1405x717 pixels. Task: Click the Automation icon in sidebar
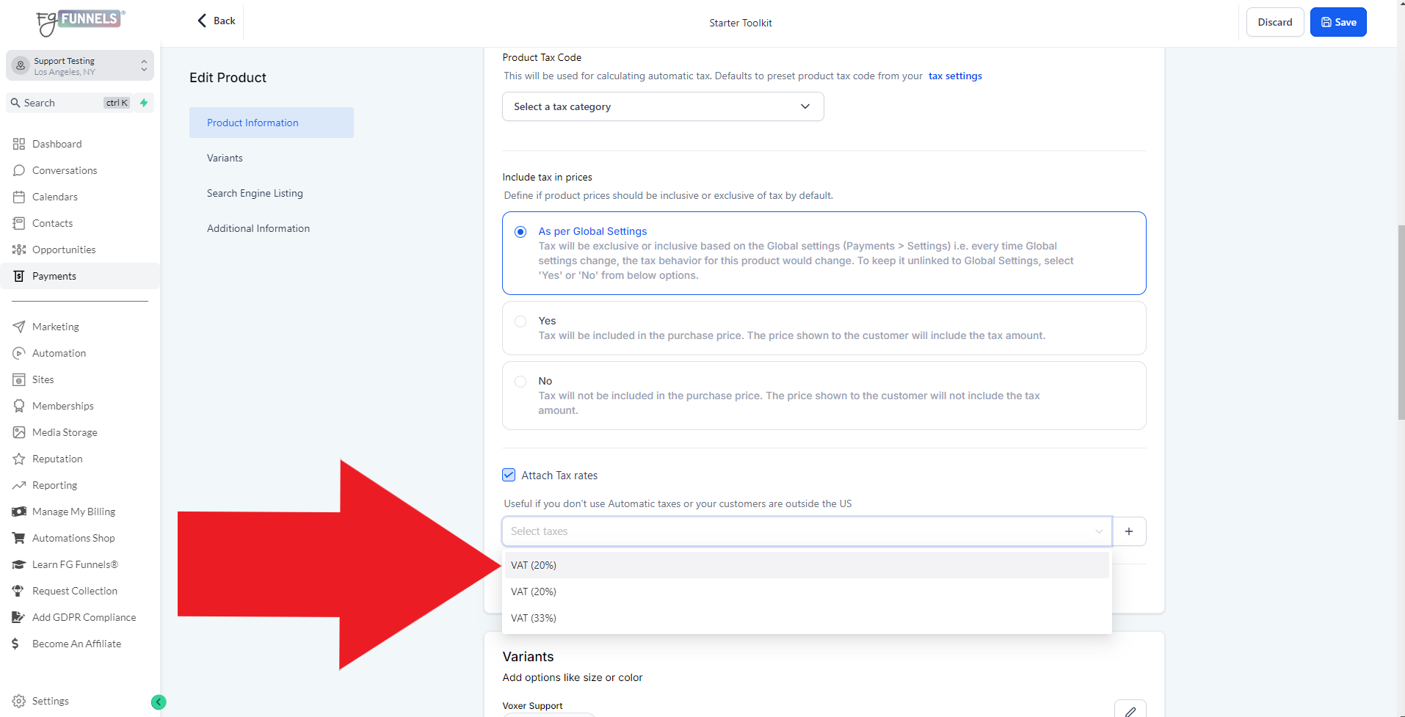pos(19,353)
